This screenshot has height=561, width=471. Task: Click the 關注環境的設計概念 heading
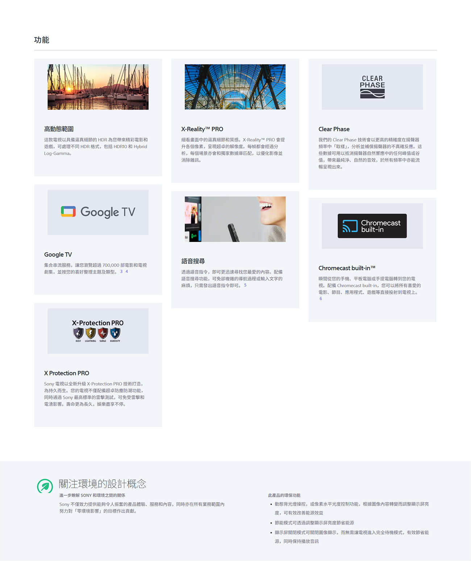(103, 484)
